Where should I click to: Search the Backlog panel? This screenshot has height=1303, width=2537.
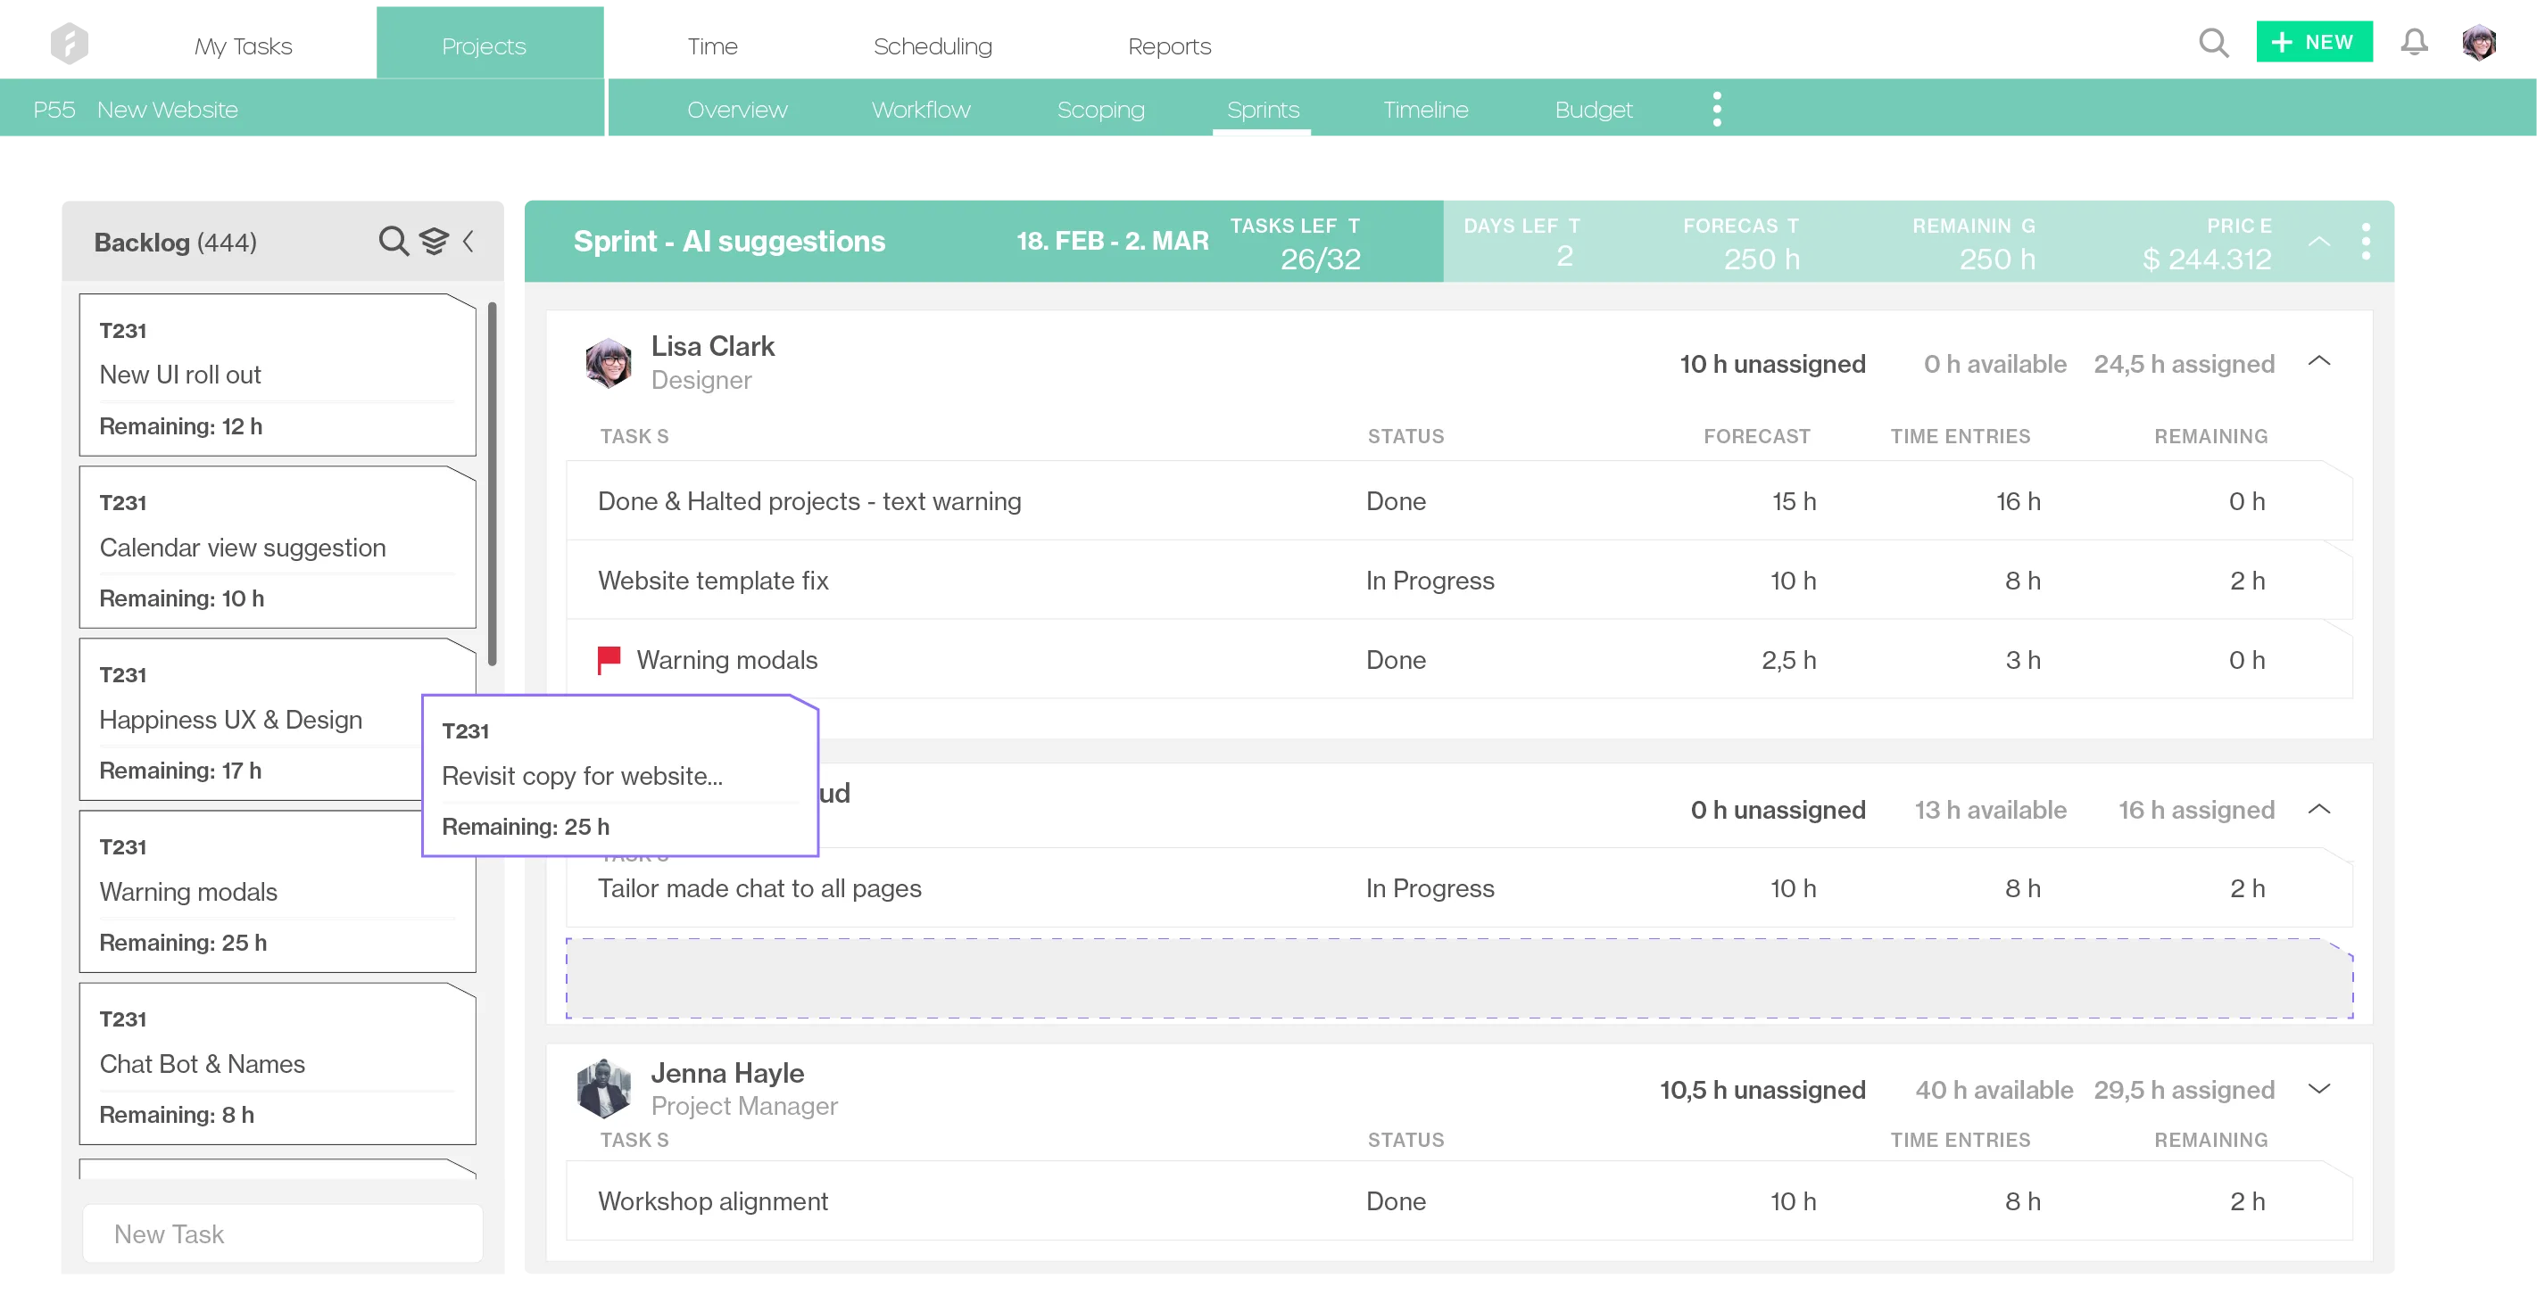(x=393, y=241)
